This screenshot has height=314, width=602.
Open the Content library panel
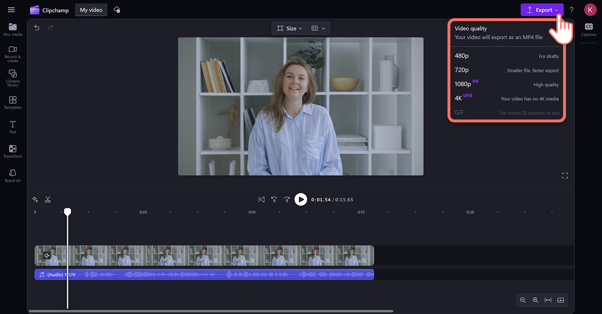click(13, 78)
